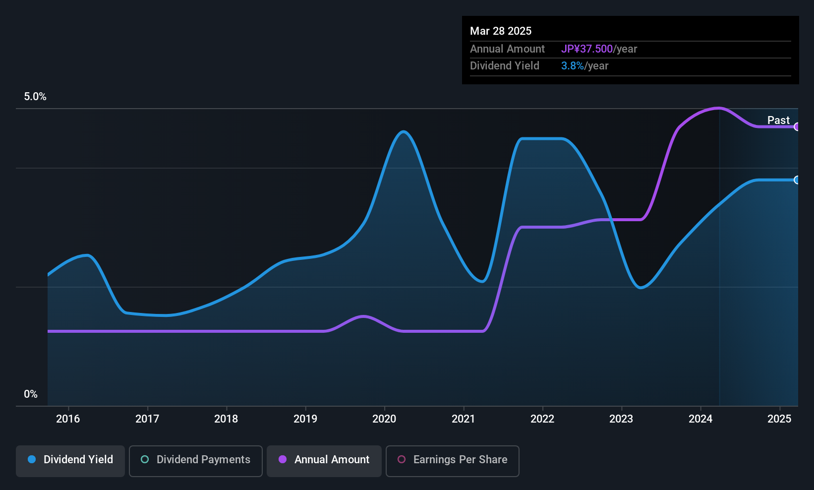Click the Mar 28 2025 tooltip date
814x490 pixels.
point(501,31)
